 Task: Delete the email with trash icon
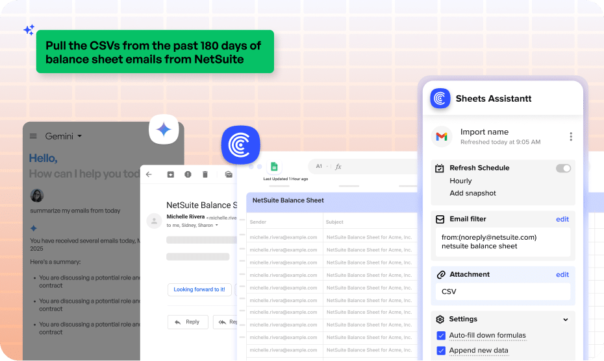(205, 174)
